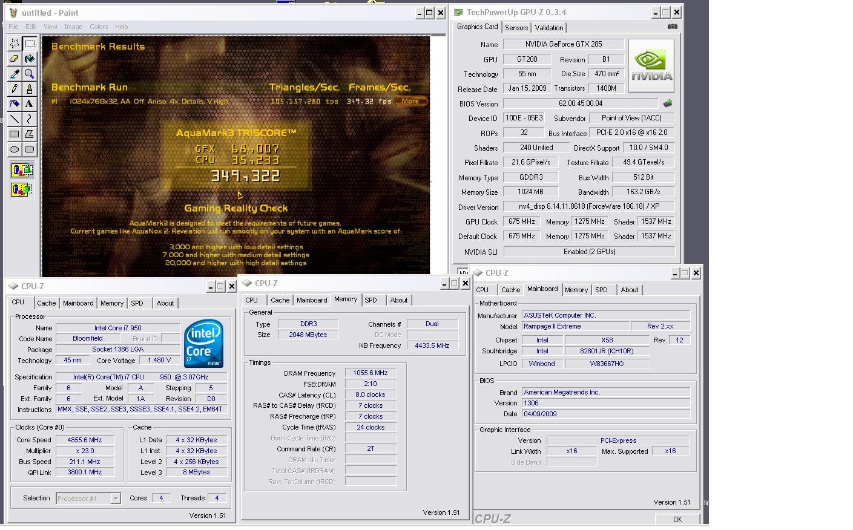Click the Southbridge value 82801JR (ICH10R)
This screenshot has width=853, height=530.
(x=607, y=351)
